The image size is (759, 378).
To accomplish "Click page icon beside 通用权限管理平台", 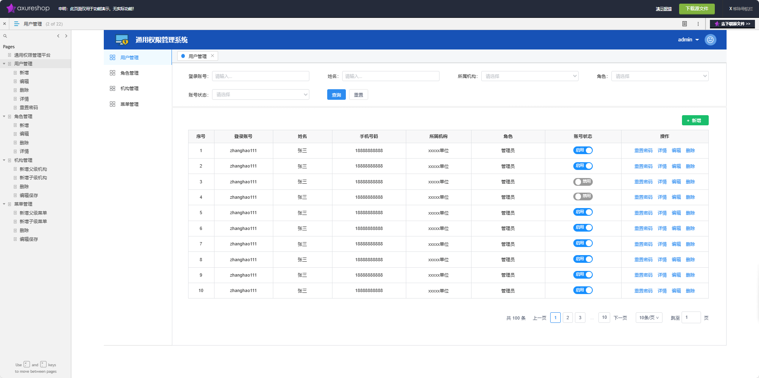I will pyautogui.click(x=10, y=55).
